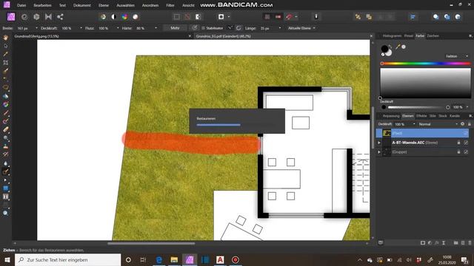The height and width of the screenshot is (266, 474).
Task: Apply Auto Colours colour-wheel icon
Action: pos(124,17)
